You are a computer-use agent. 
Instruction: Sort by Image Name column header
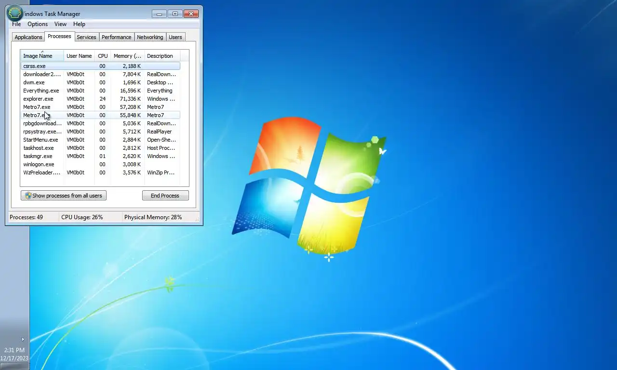42,55
